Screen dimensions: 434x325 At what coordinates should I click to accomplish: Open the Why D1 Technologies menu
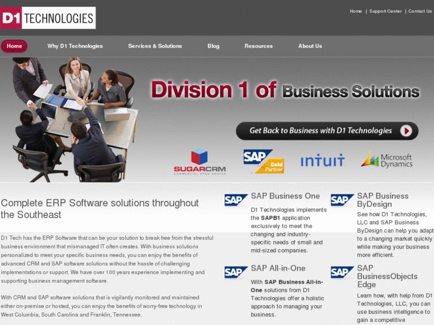coord(75,46)
